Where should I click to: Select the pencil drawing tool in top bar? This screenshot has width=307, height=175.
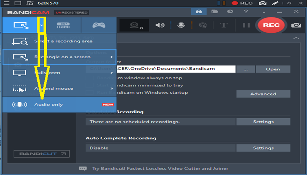275,3
